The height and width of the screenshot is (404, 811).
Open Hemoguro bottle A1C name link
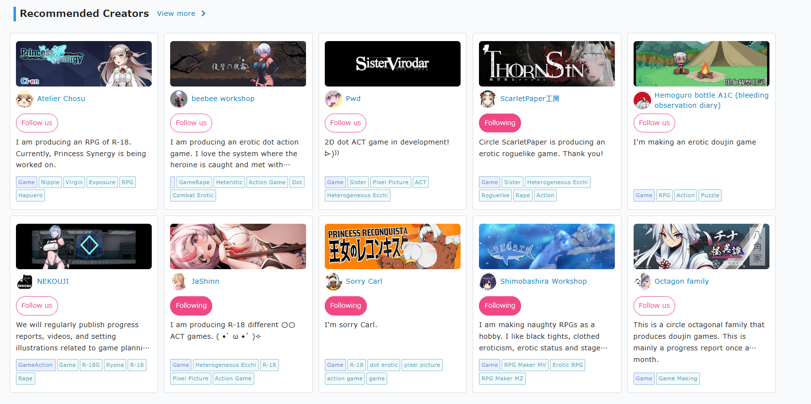(711, 101)
